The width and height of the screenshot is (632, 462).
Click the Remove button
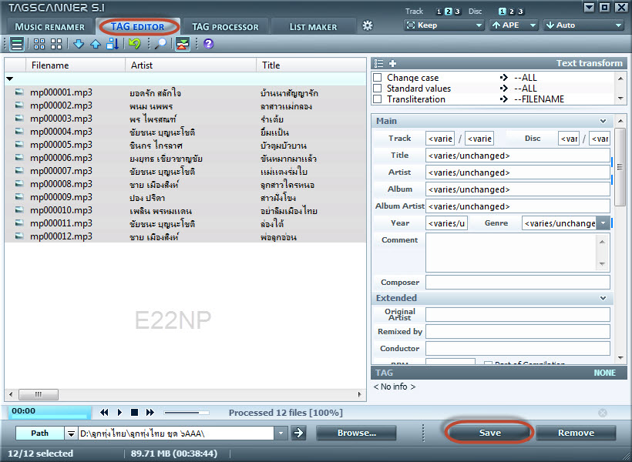click(x=576, y=433)
